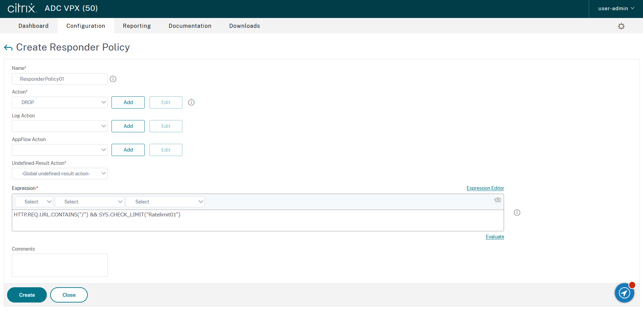Click inside the Expression text area
643x311 pixels.
click(258, 220)
